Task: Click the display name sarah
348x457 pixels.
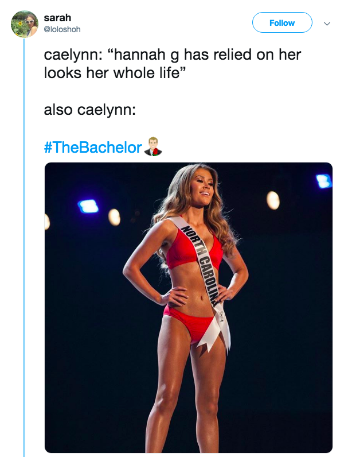Action: (x=57, y=18)
